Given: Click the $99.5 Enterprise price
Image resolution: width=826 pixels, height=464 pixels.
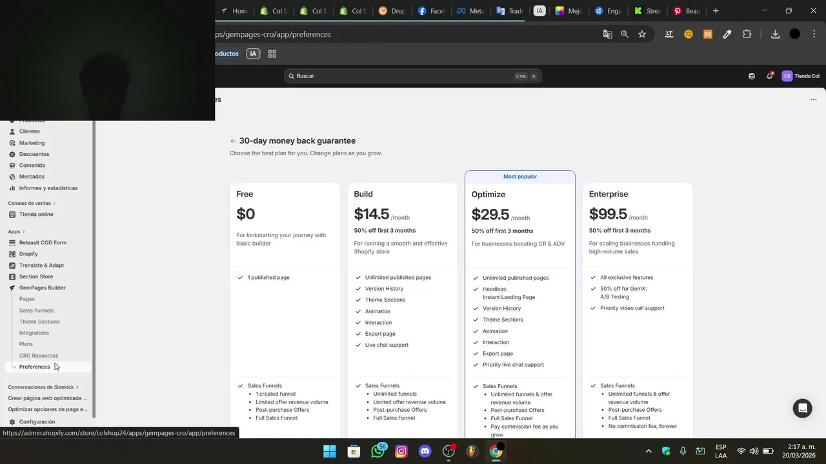Looking at the screenshot, I should click(608, 215).
